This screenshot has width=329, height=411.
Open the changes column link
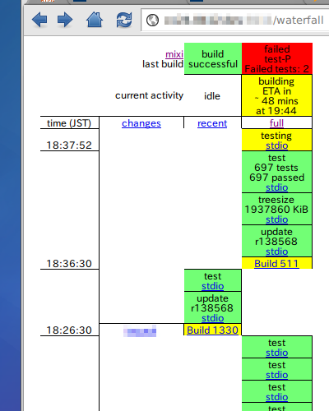(x=141, y=123)
